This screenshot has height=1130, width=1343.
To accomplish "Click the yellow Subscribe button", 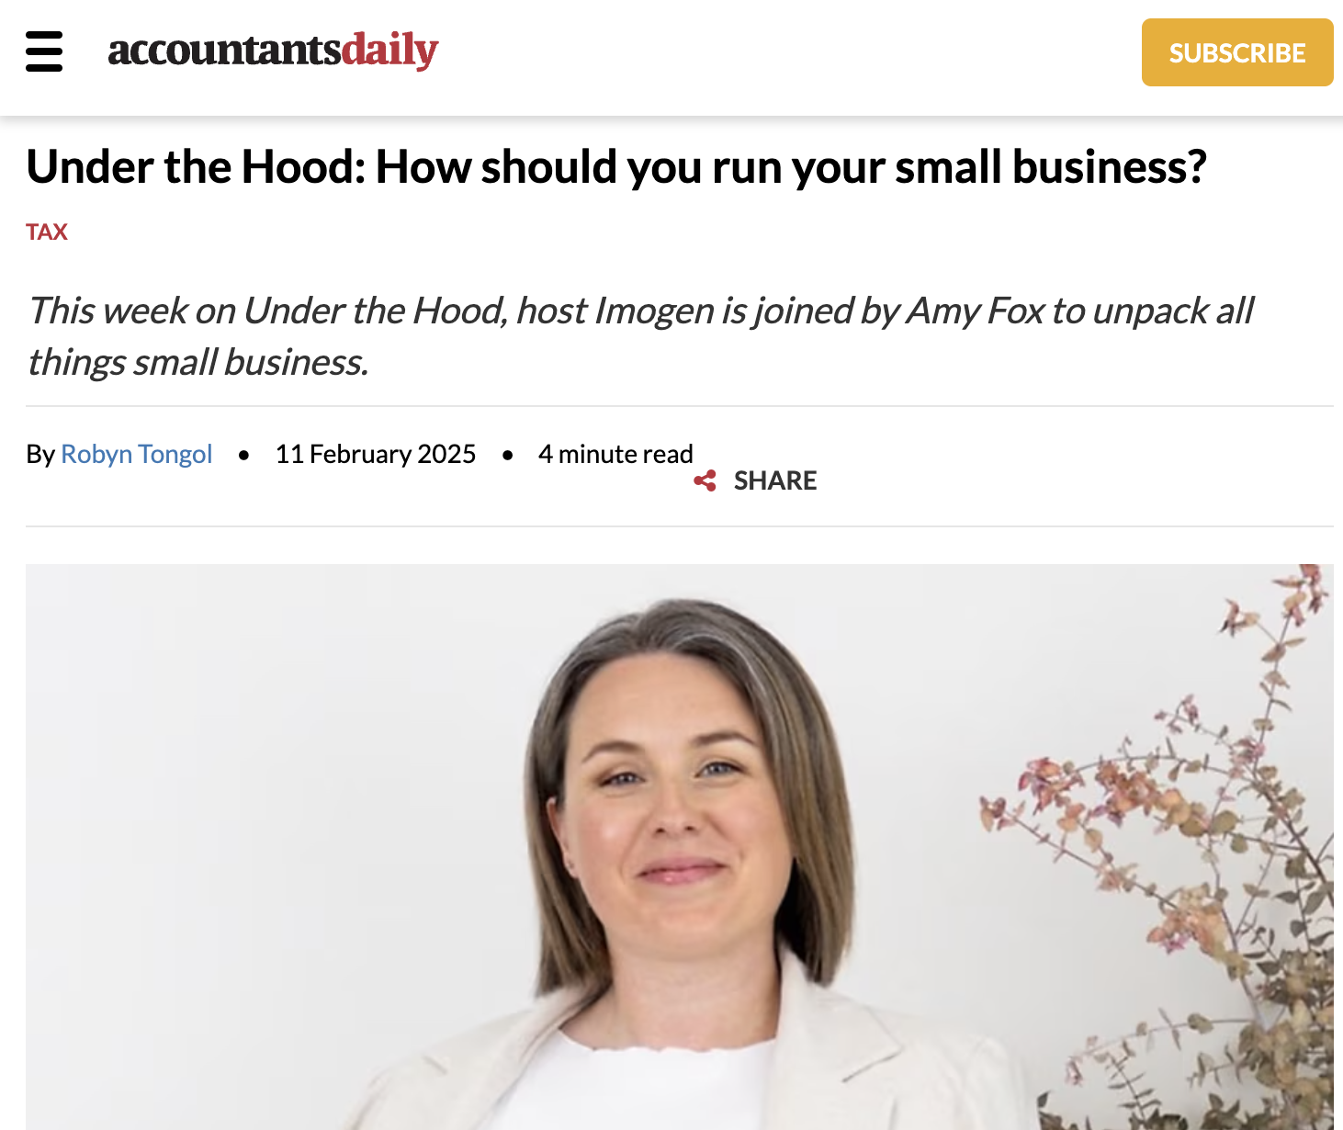I will 1237,52.
